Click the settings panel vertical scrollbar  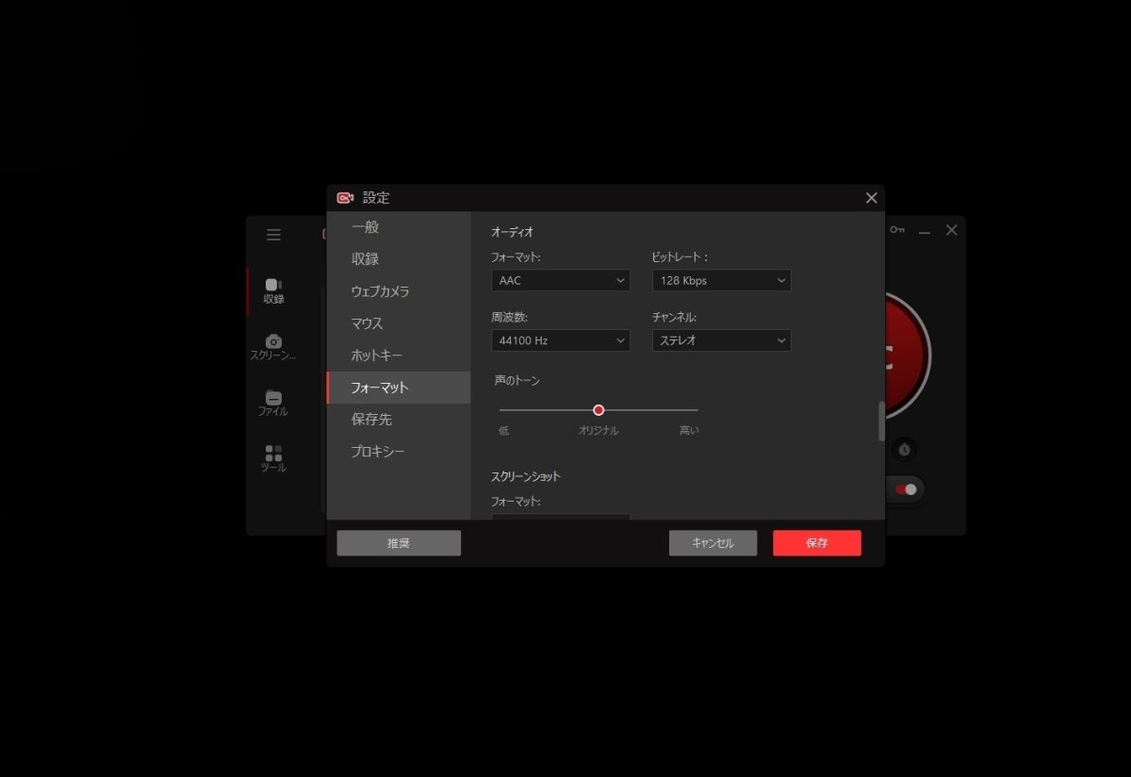coord(881,421)
